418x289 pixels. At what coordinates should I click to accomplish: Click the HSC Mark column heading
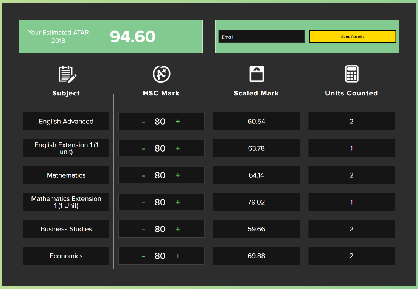[161, 94]
